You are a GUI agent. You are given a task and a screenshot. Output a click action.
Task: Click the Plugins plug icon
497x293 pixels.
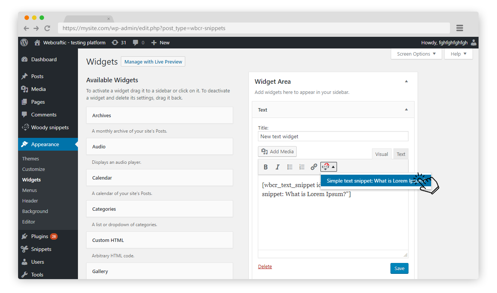[25, 236]
